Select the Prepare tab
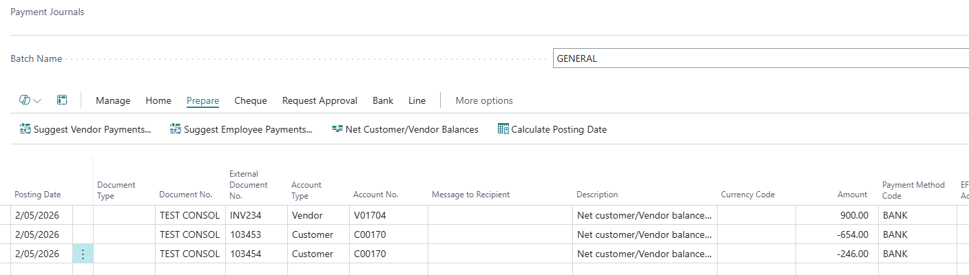Image resolution: width=969 pixels, height=275 pixels. coord(202,100)
